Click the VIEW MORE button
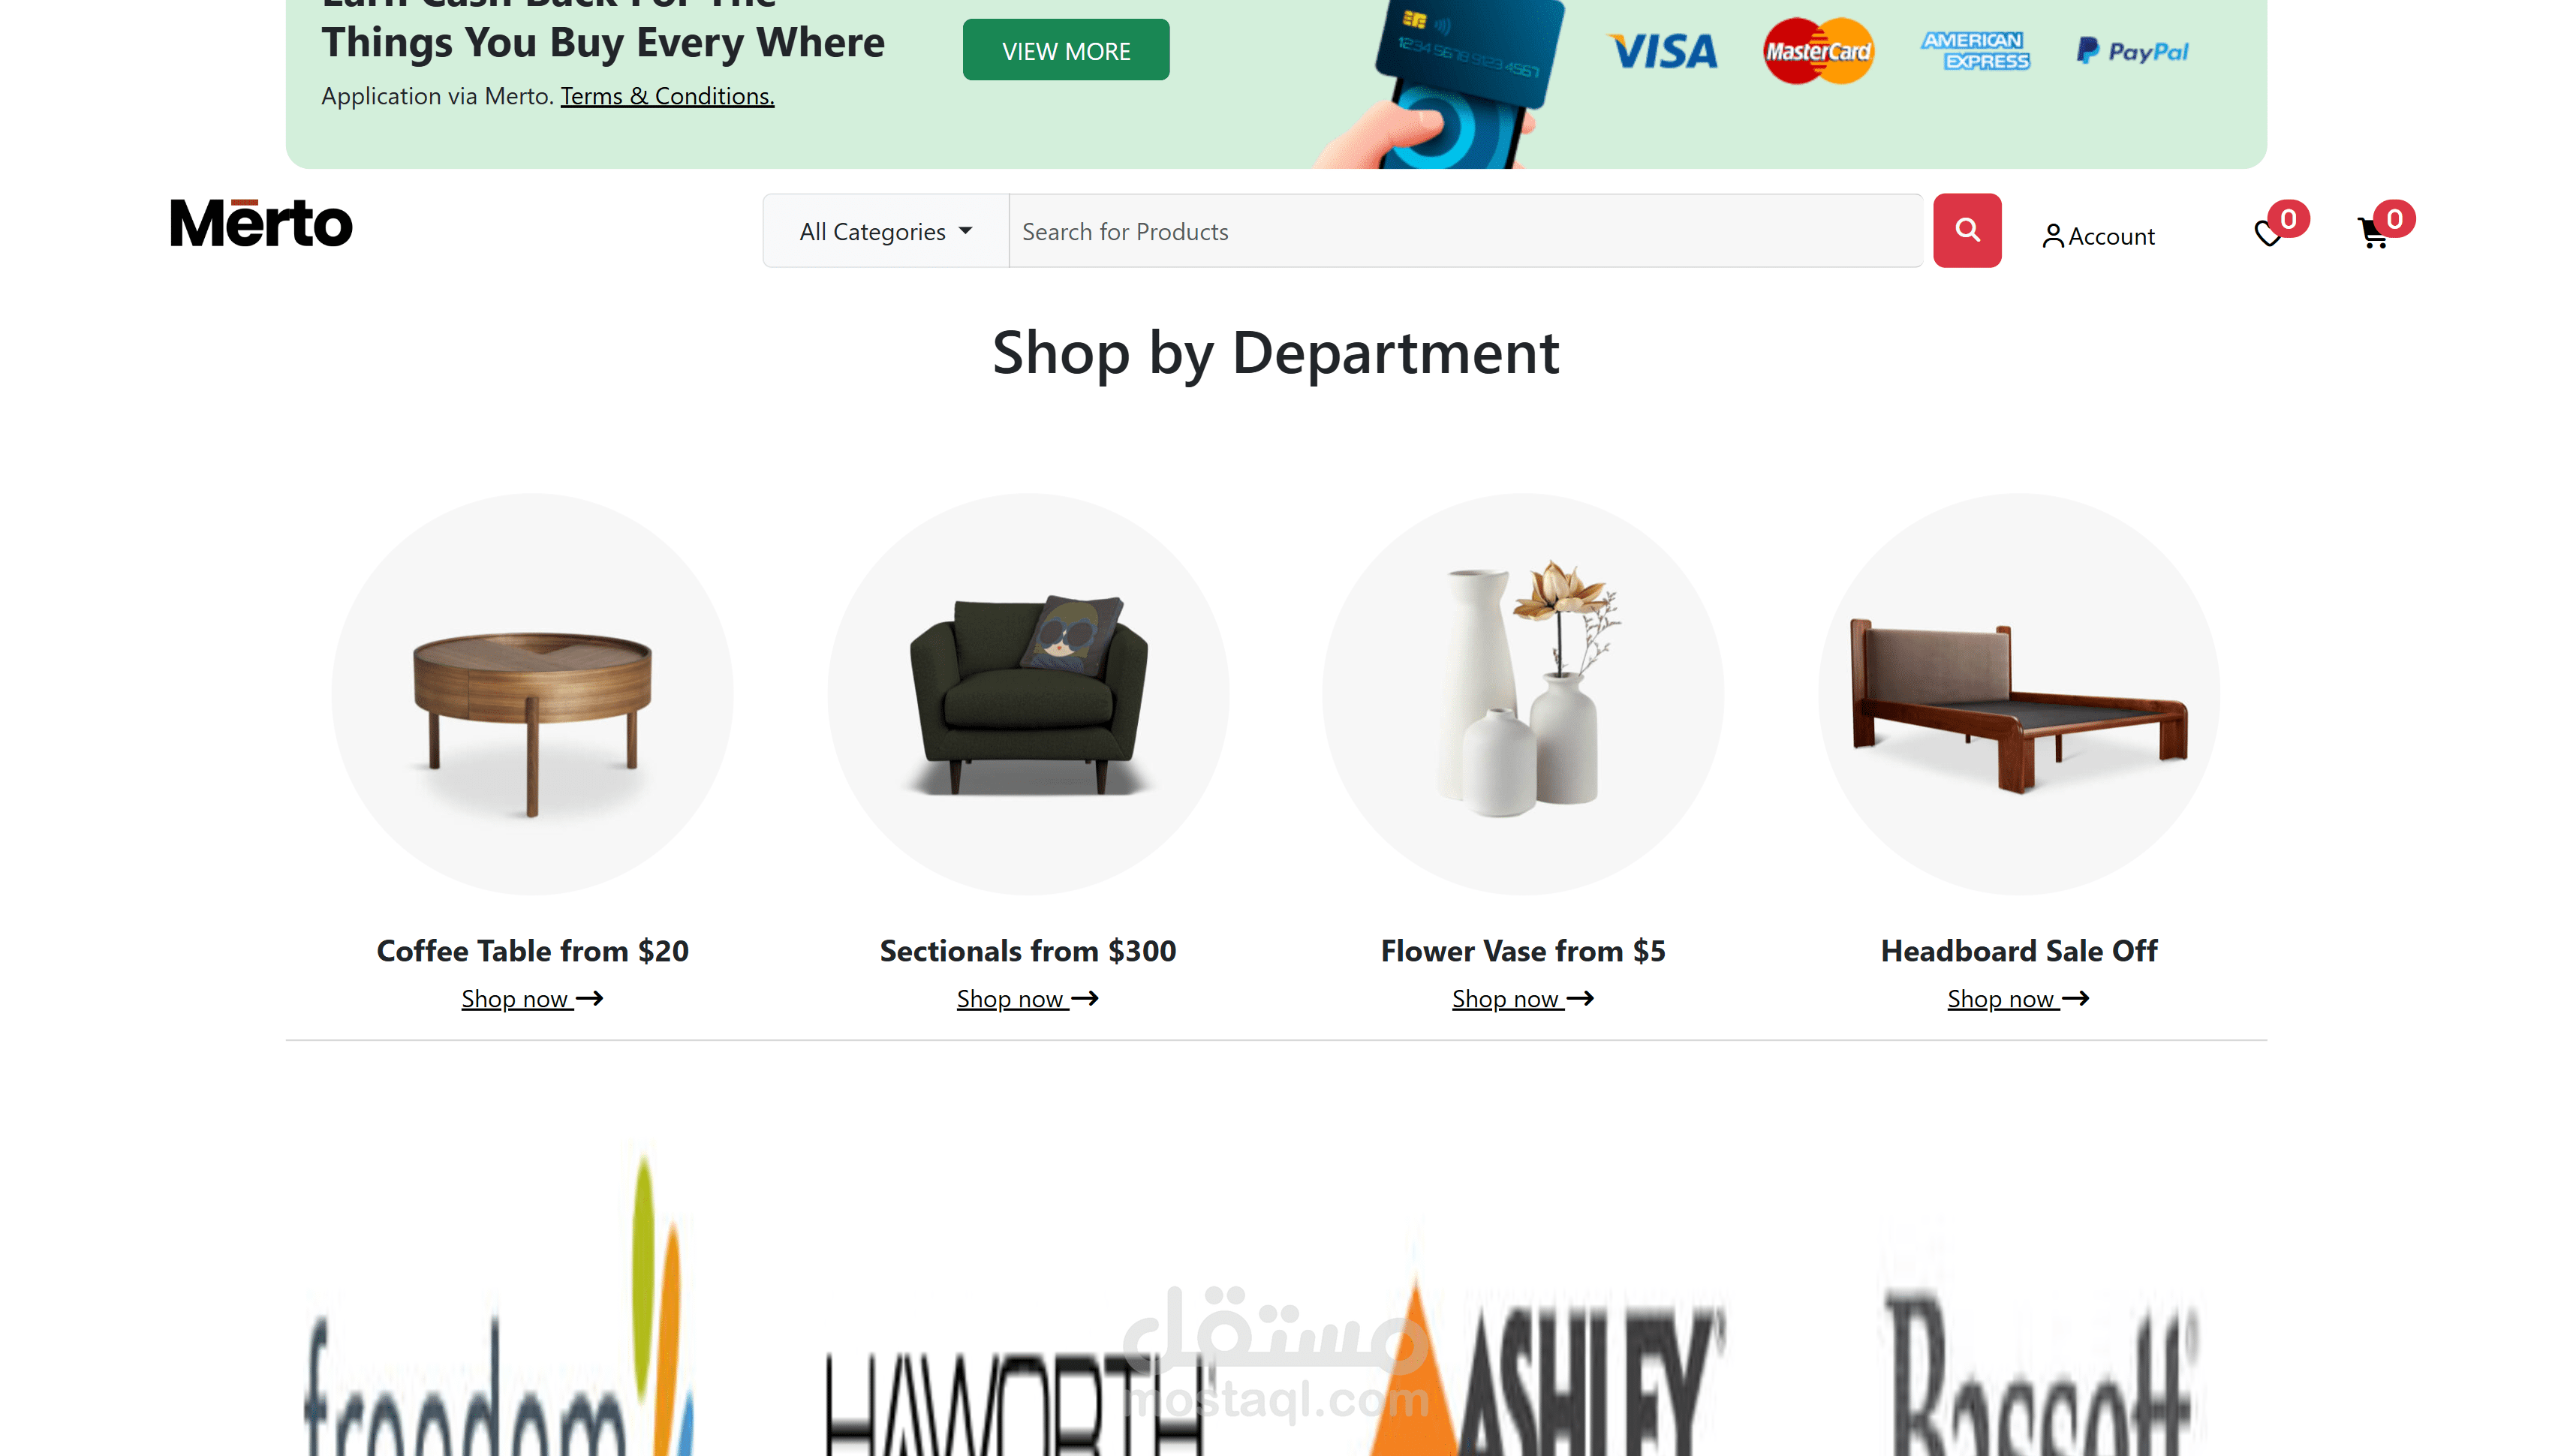 1065,50
